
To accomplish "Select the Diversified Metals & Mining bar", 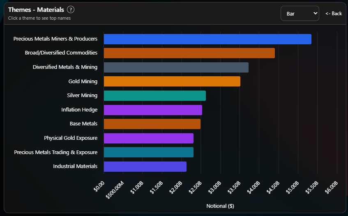I will point(176,67).
